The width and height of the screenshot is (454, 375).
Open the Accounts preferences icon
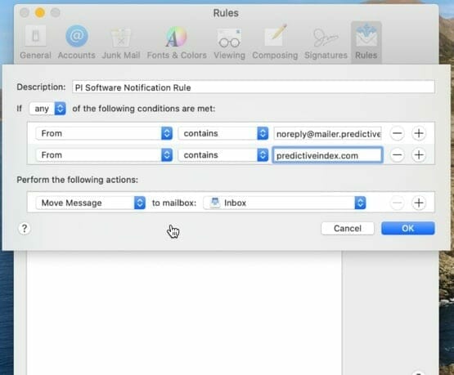(77, 36)
